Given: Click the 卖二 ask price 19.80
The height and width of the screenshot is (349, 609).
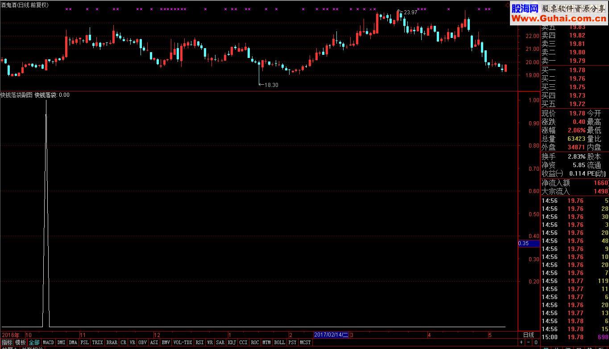Looking at the screenshot, I should click(577, 52).
